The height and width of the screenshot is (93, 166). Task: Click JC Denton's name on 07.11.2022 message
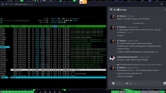pyautogui.click(x=121, y=16)
